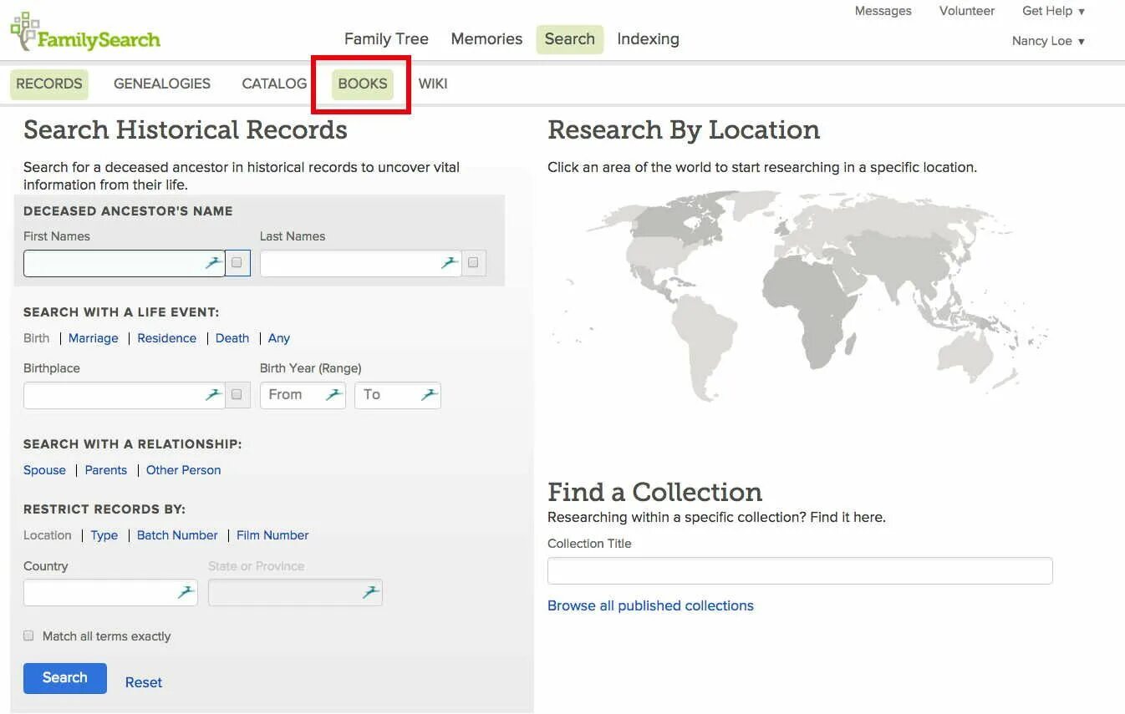
Task: Select the Residence life event
Action: pos(167,338)
